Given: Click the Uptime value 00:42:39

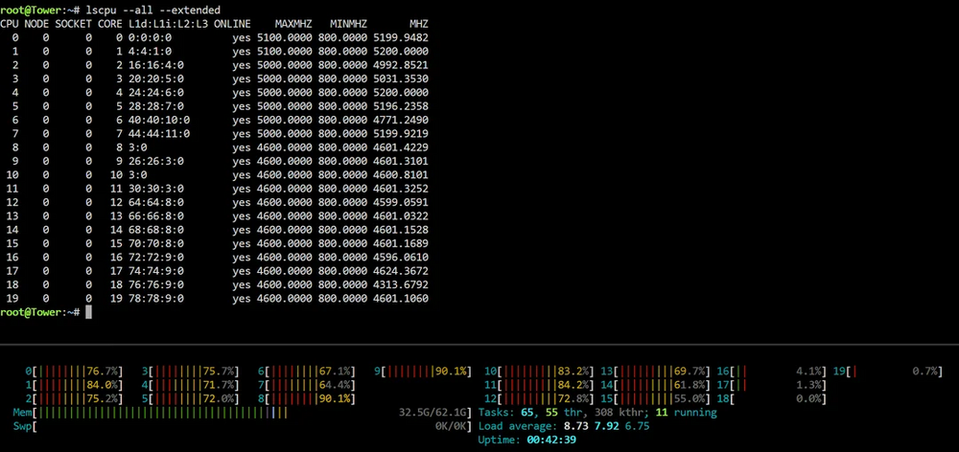Looking at the screenshot, I should tap(551, 440).
